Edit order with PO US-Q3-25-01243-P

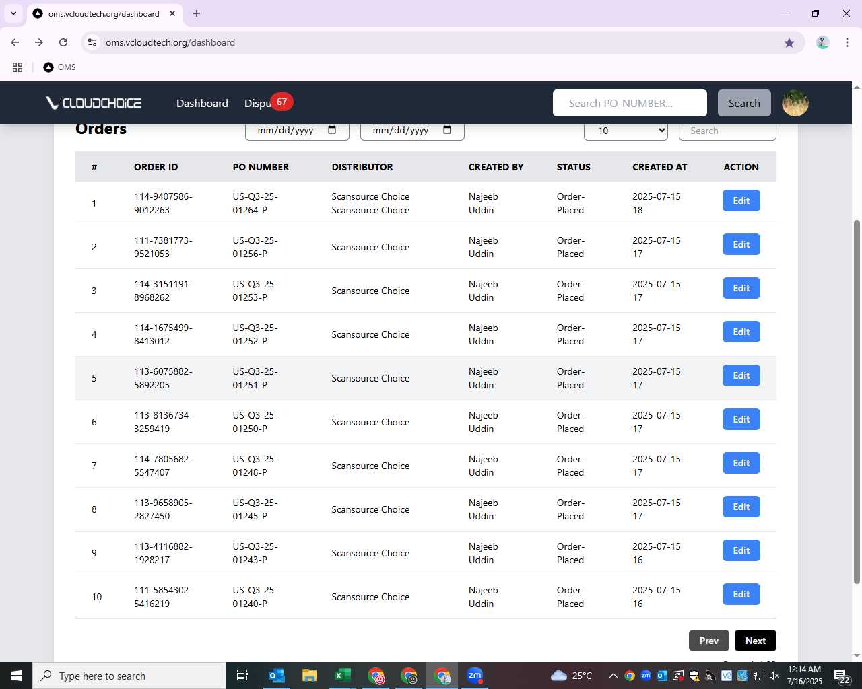[x=741, y=550]
